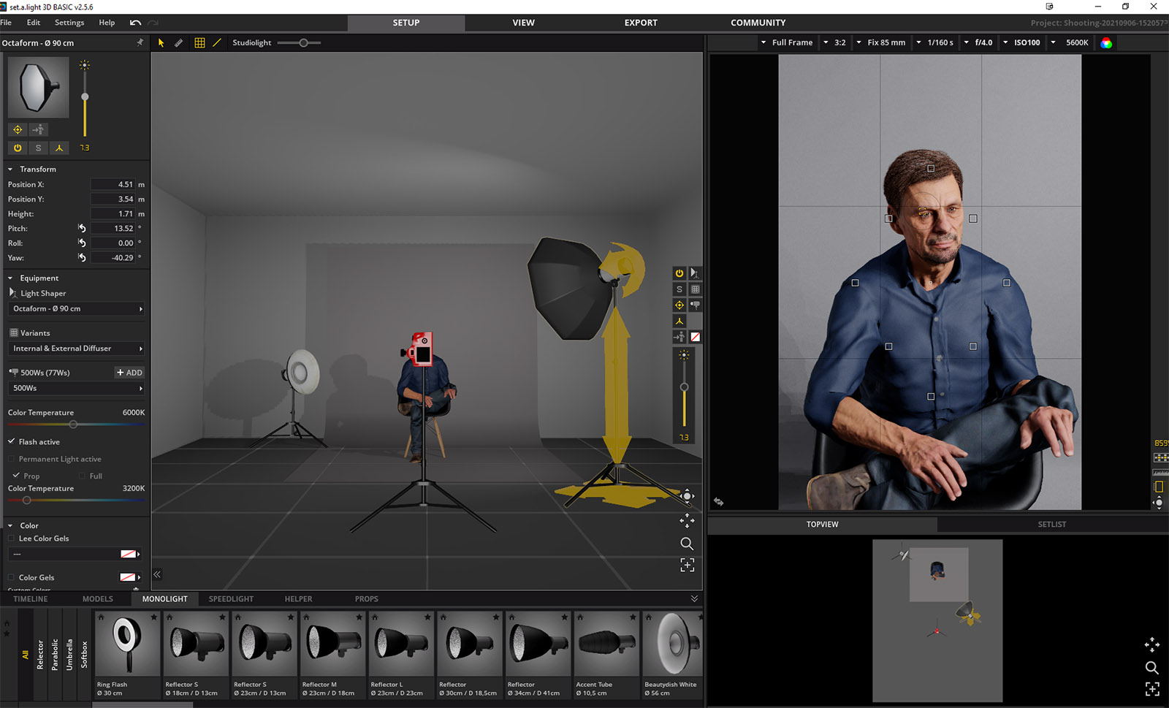This screenshot has height=708, width=1169.
Task: Toggle the yellow grid overlay icon
Action: click(x=199, y=42)
